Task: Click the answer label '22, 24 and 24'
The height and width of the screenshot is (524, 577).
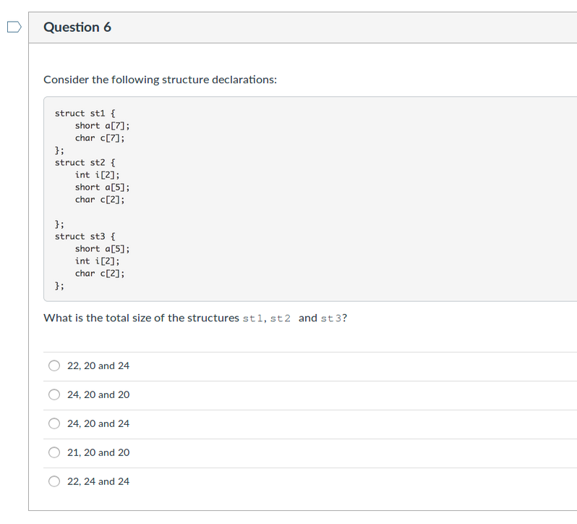Action: tap(98, 481)
